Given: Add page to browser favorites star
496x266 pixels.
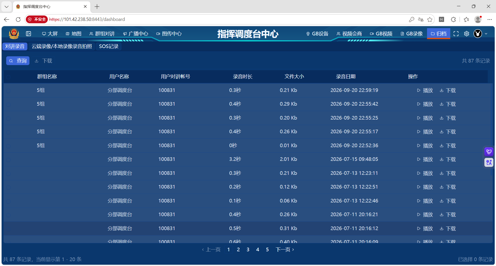Looking at the screenshot, I should [x=430, y=19].
